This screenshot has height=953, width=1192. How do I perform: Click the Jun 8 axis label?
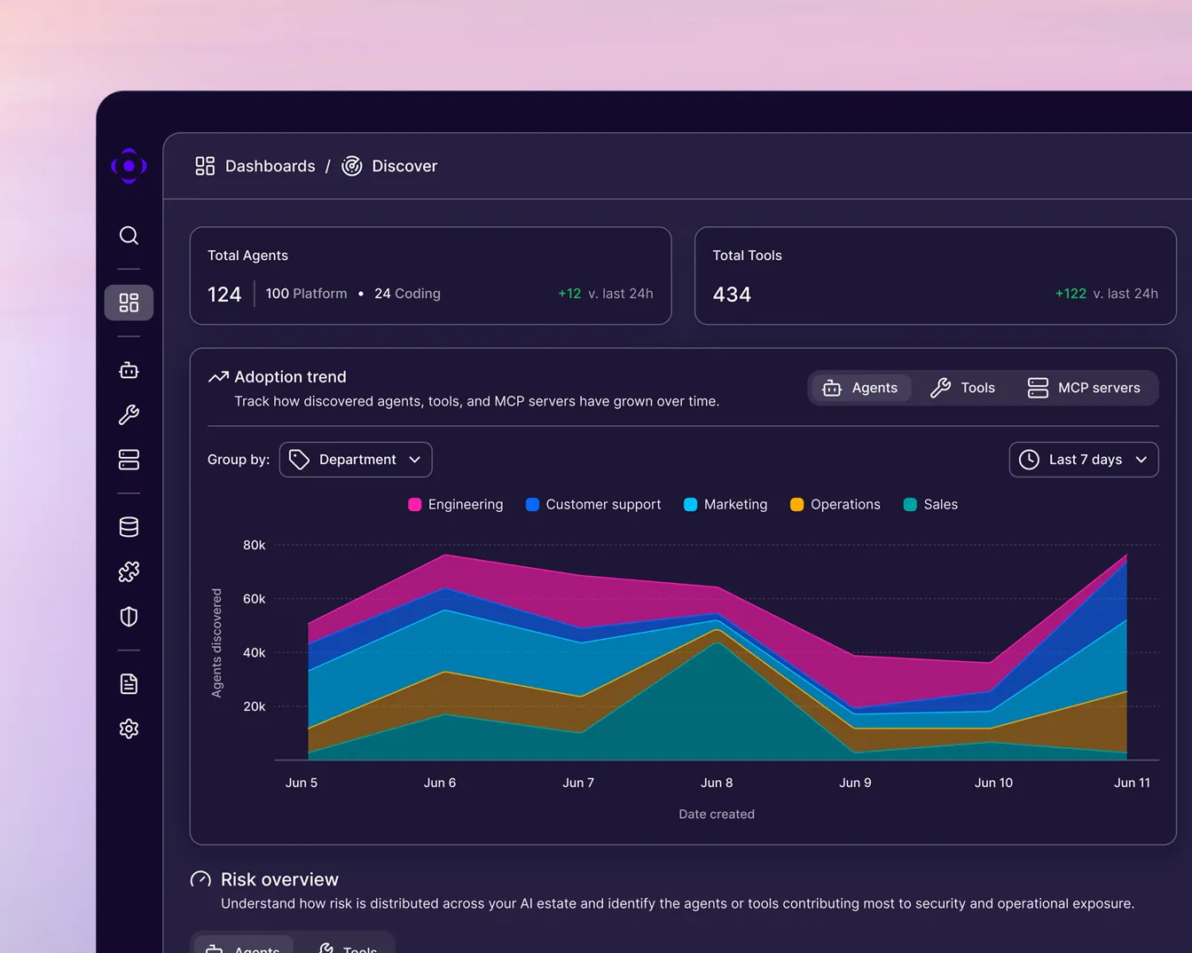point(717,783)
